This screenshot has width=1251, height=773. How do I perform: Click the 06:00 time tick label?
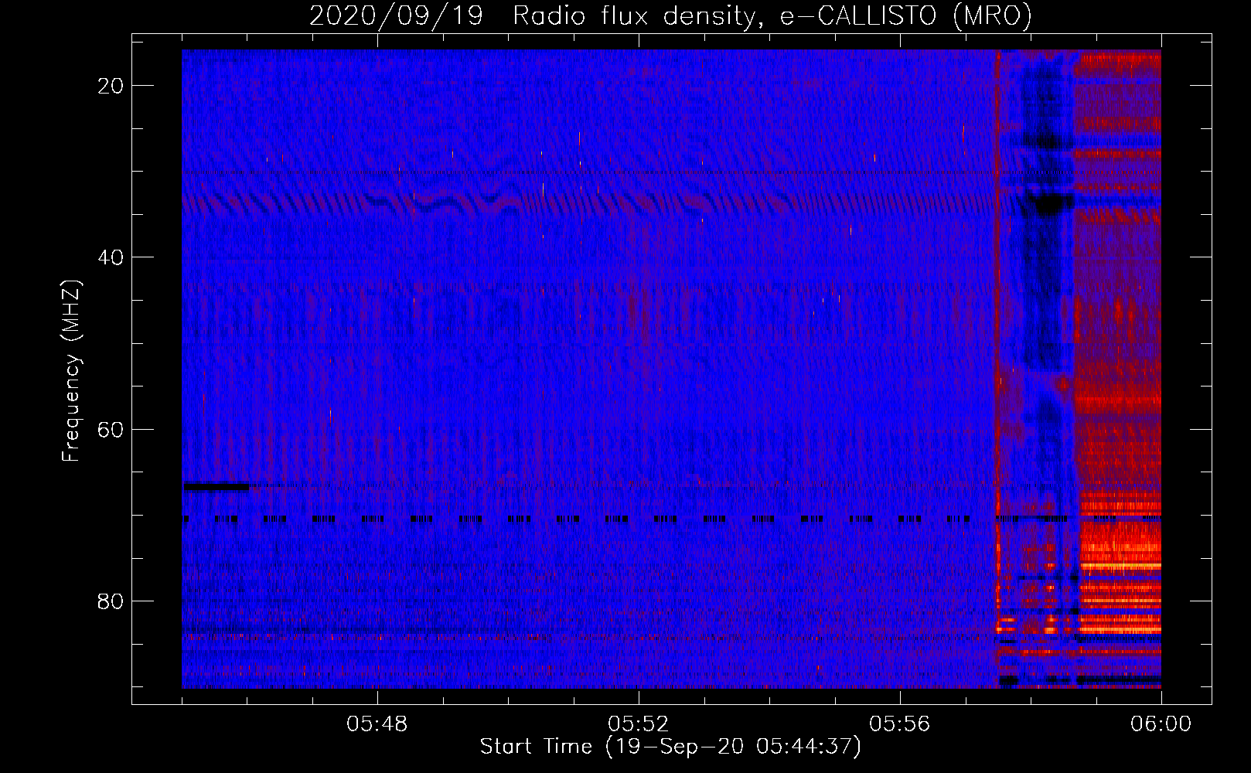1161,724
